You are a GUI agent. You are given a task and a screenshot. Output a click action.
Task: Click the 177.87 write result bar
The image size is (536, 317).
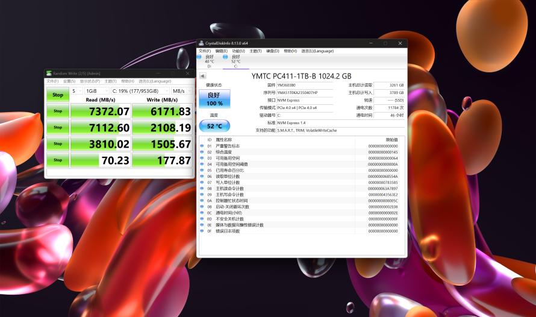pyautogui.click(x=162, y=160)
